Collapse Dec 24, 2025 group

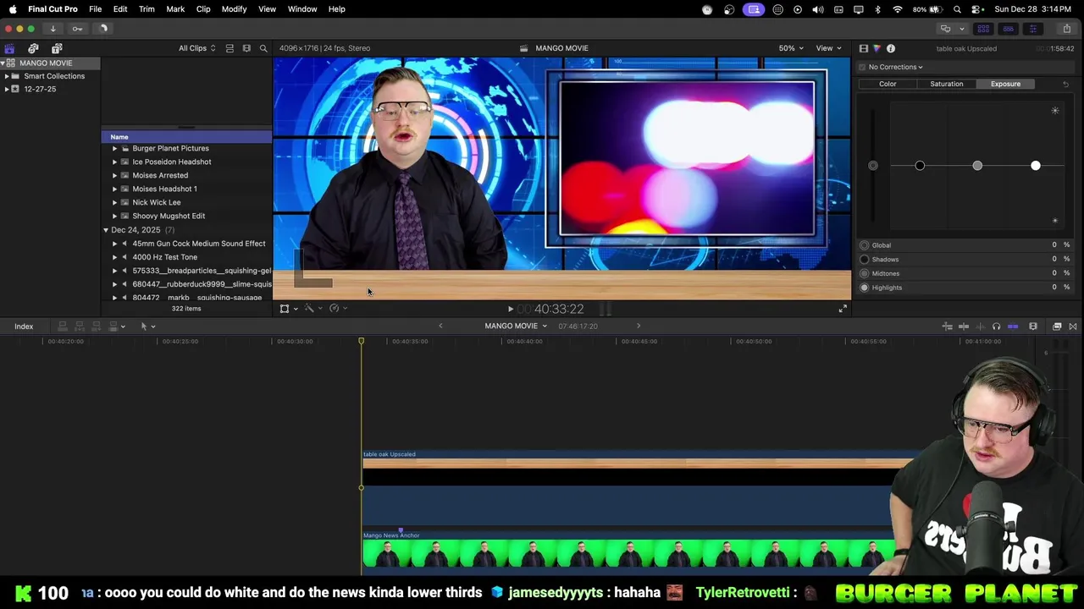[106, 230]
